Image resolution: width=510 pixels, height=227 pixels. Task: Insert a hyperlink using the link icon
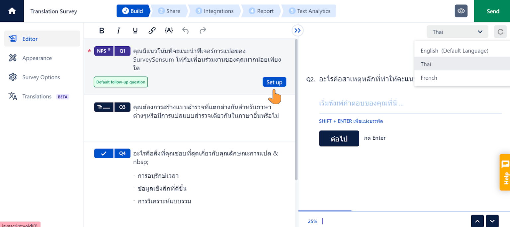coord(152,30)
